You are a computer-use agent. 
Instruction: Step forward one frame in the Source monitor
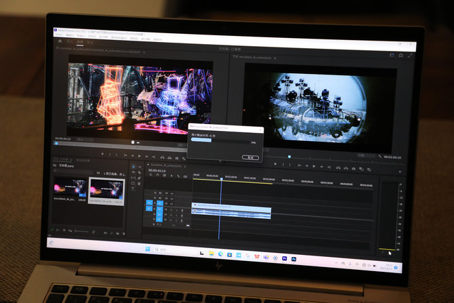(x=147, y=156)
